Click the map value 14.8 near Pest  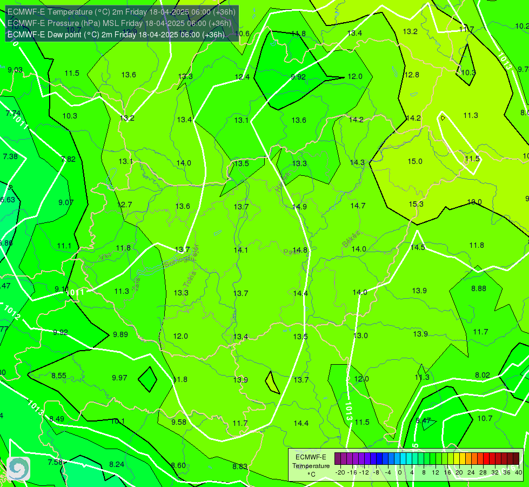click(x=300, y=250)
